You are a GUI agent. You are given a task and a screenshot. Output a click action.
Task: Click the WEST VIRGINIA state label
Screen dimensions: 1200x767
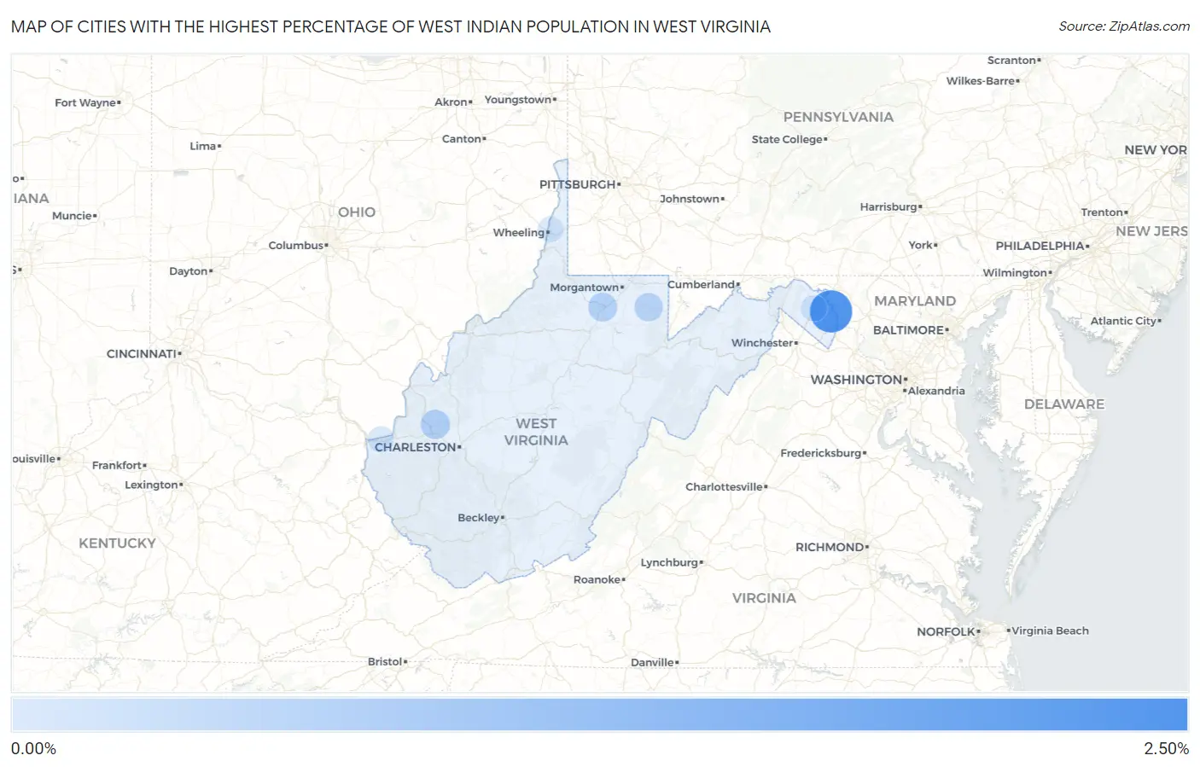coord(536,432)
